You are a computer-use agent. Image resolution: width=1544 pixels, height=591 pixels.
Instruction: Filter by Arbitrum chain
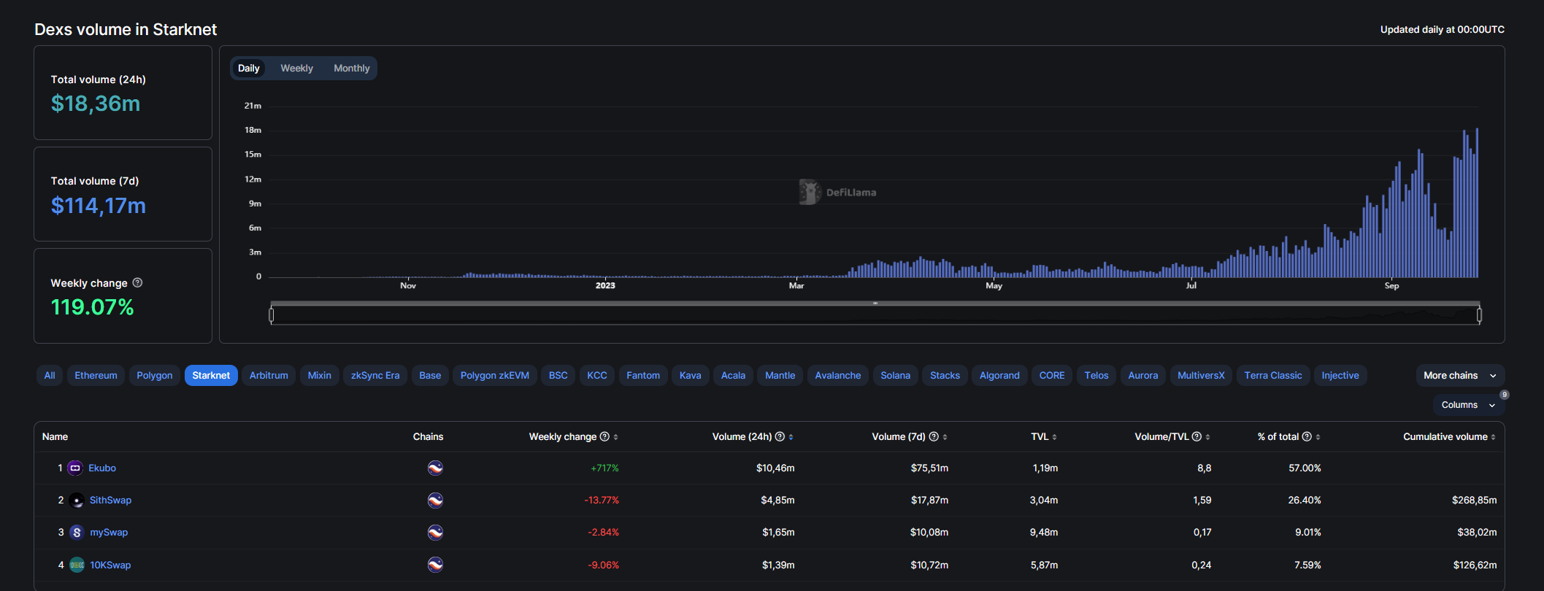(x=269, y=375)
